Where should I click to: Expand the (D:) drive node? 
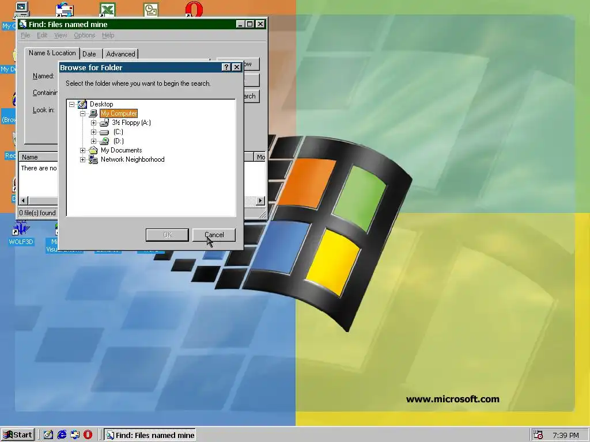pyautogui.click(x=93, y=142)
